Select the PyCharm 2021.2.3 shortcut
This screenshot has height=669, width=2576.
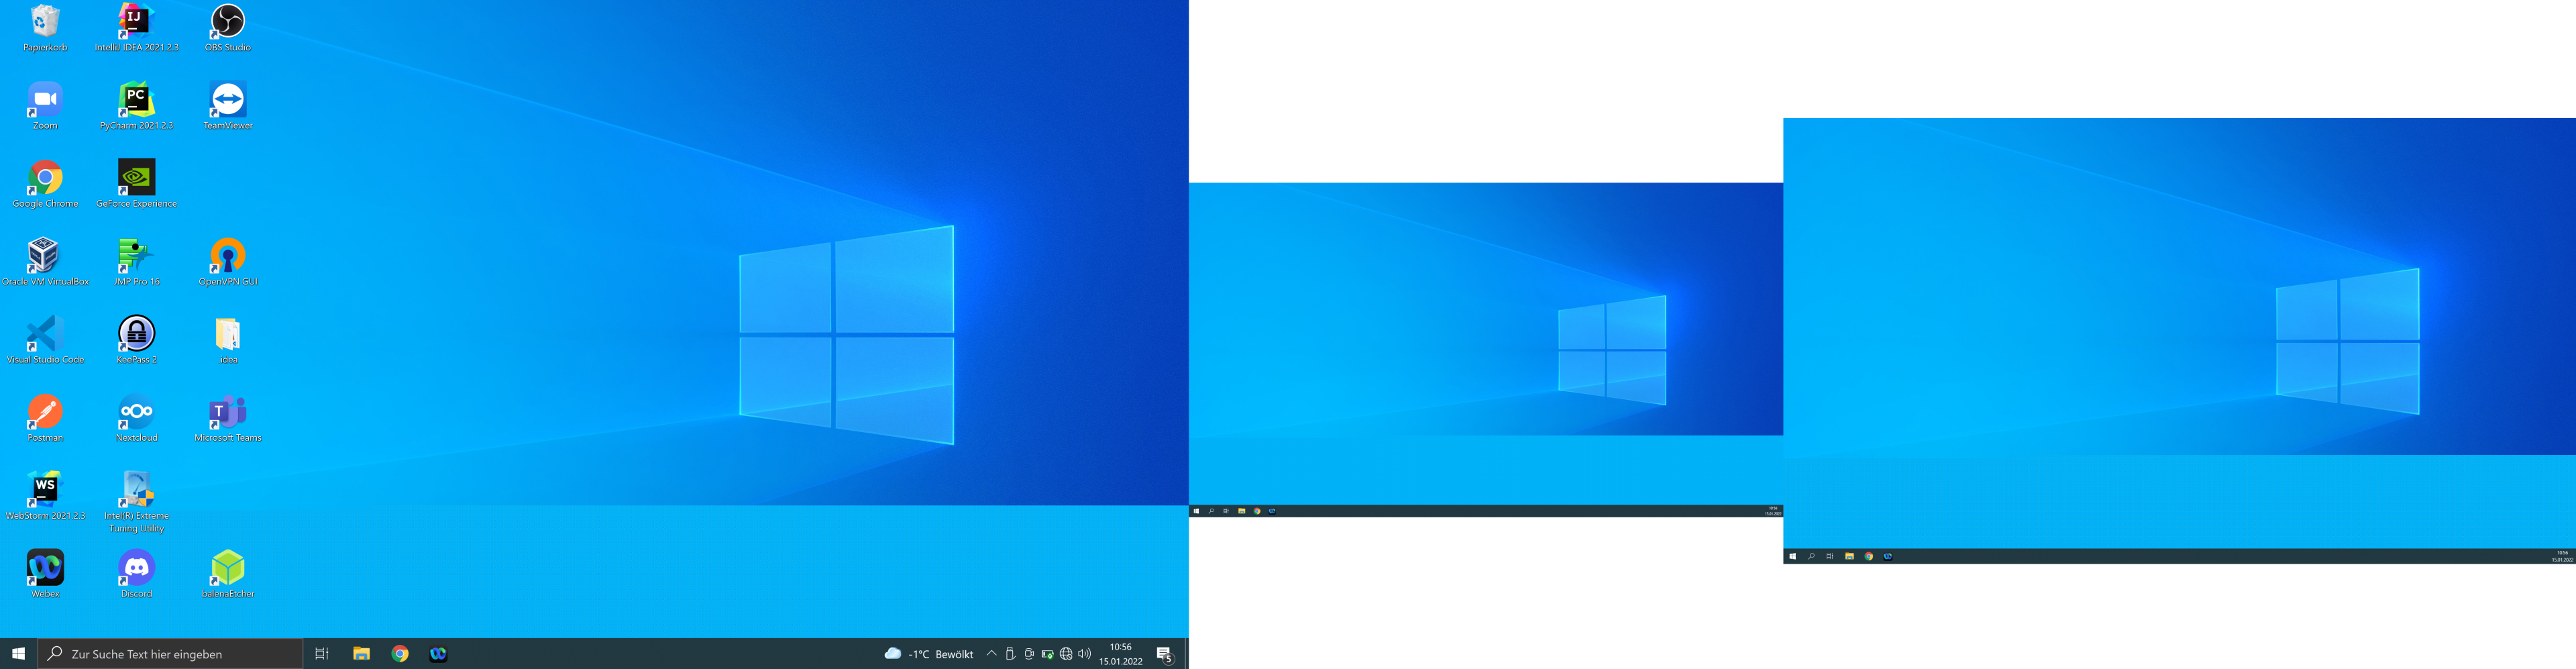136,106
